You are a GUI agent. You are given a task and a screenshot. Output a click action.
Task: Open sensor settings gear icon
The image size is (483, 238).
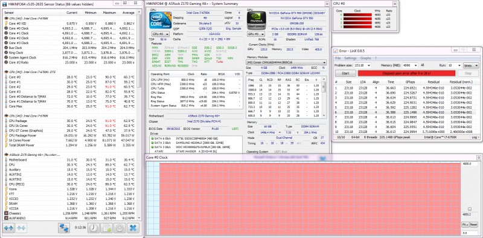click(120, 228)
